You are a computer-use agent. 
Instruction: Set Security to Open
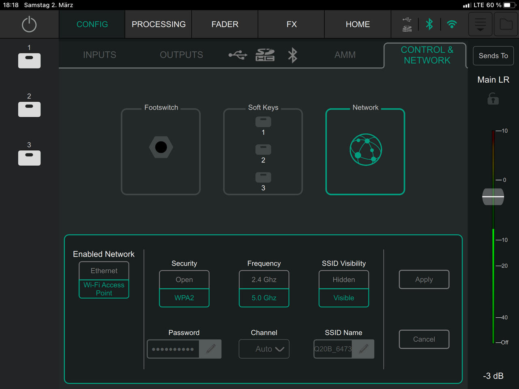click(184, 280)
